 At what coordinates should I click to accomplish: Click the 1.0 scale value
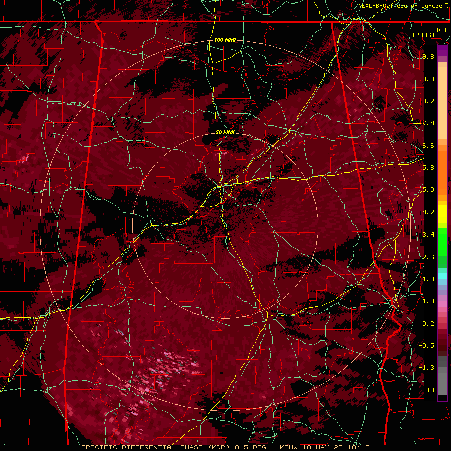428,302
